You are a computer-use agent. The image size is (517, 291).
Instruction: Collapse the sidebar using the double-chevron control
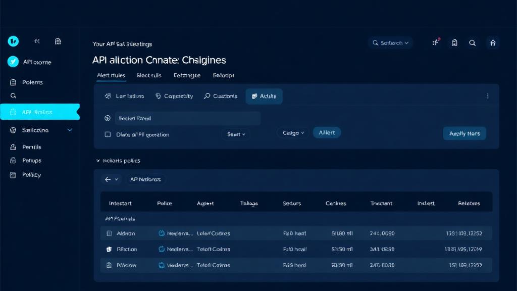[36, 41]
